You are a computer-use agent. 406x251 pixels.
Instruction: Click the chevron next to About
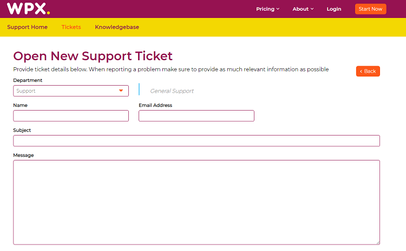click(x=312, y=9)
